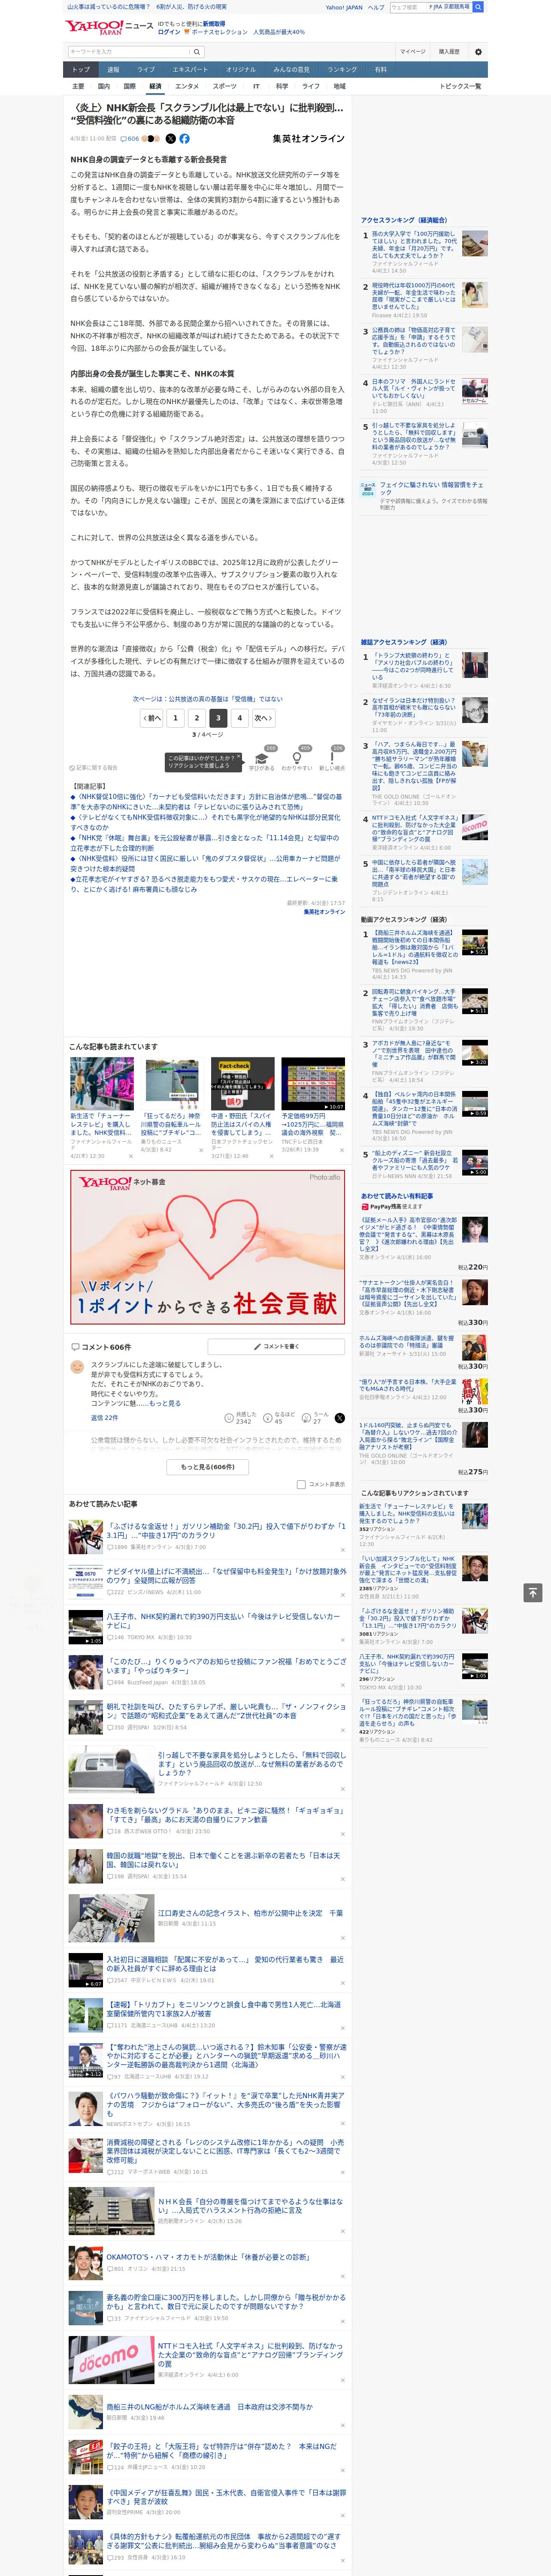This screenshot has height=2576, width=551.
Task: Open the 予定価格99万円 video thumbnail
Action: (313, 1084)
